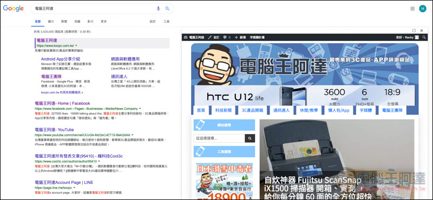Open the 設定 search settings
This screenshot has width=433, height=200.
tap(153, 22)
